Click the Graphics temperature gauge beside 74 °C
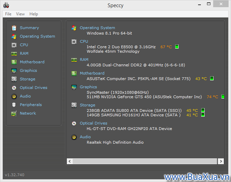Image resolution: width=231 pixels, height=182 pixels. click(223, 96)
